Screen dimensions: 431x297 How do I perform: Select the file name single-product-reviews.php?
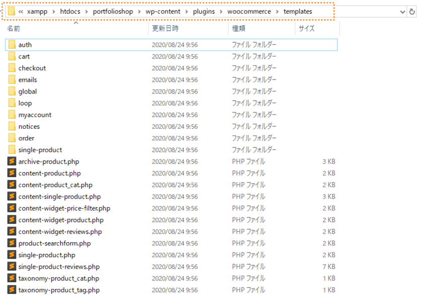tap(59, 267)
